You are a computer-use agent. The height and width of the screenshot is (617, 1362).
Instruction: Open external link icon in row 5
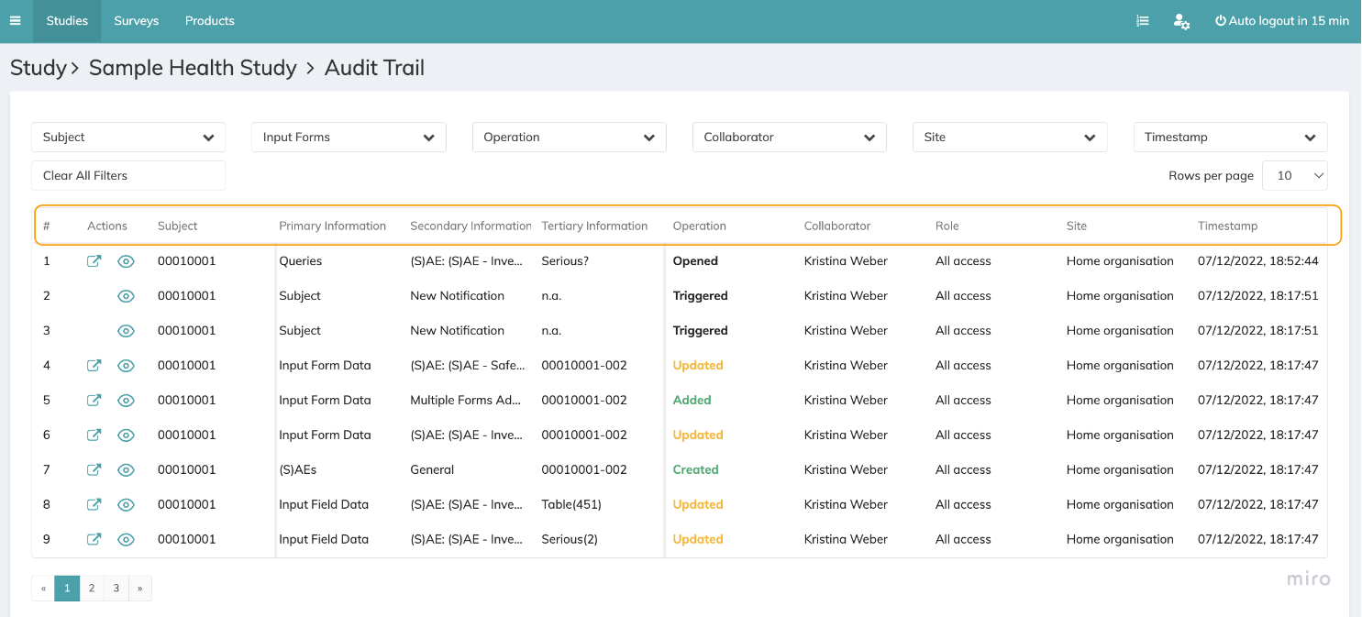click(94, 401)
